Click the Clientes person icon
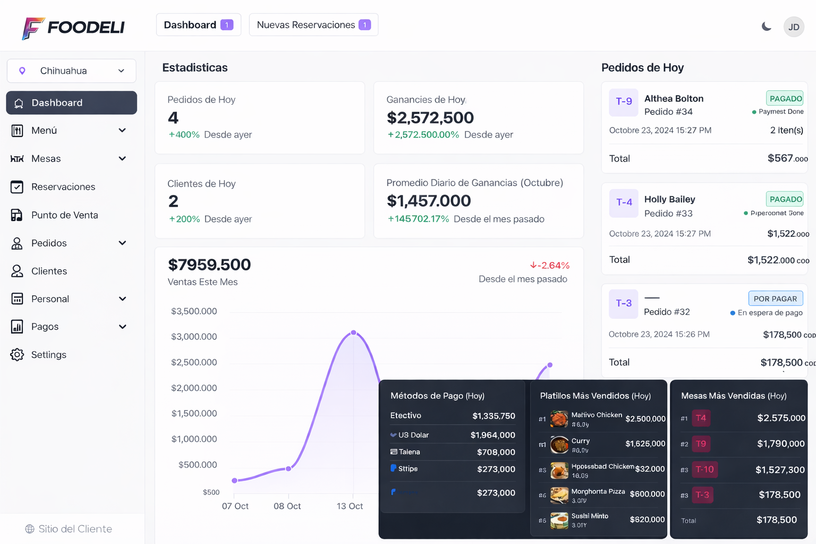The image size is (816, 544). [17, 271]
